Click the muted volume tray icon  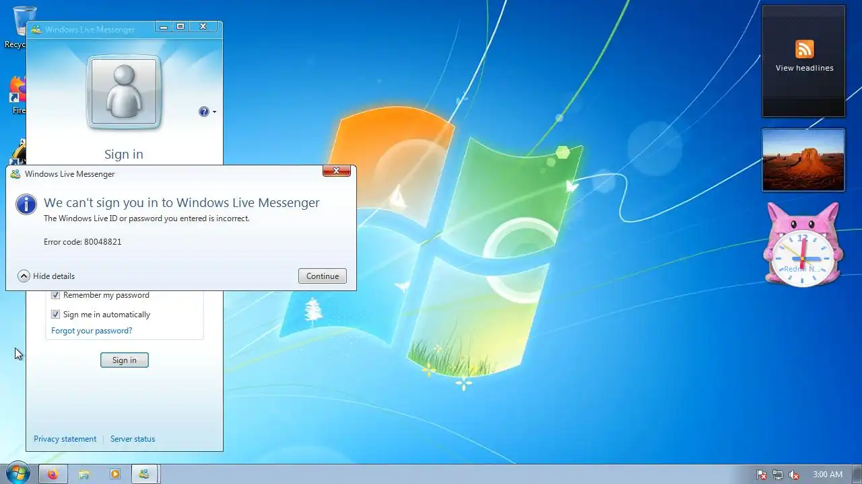click(795, 475)
